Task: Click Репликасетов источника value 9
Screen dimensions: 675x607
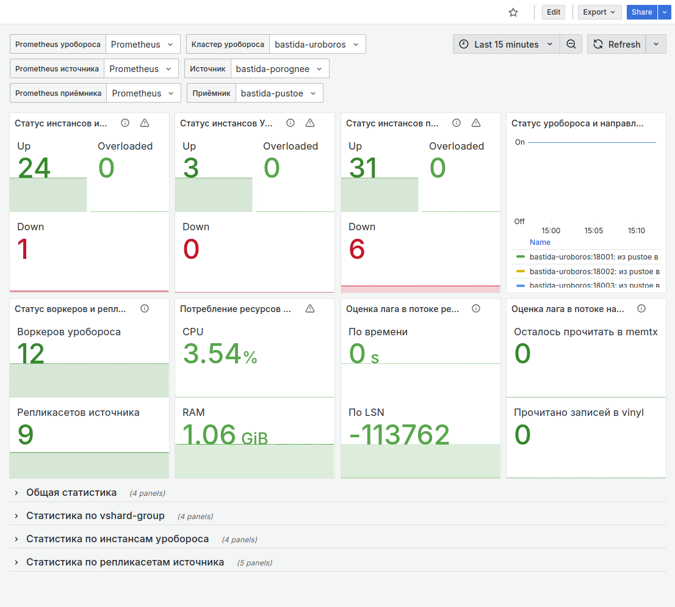Action: (x=26, y=434)
